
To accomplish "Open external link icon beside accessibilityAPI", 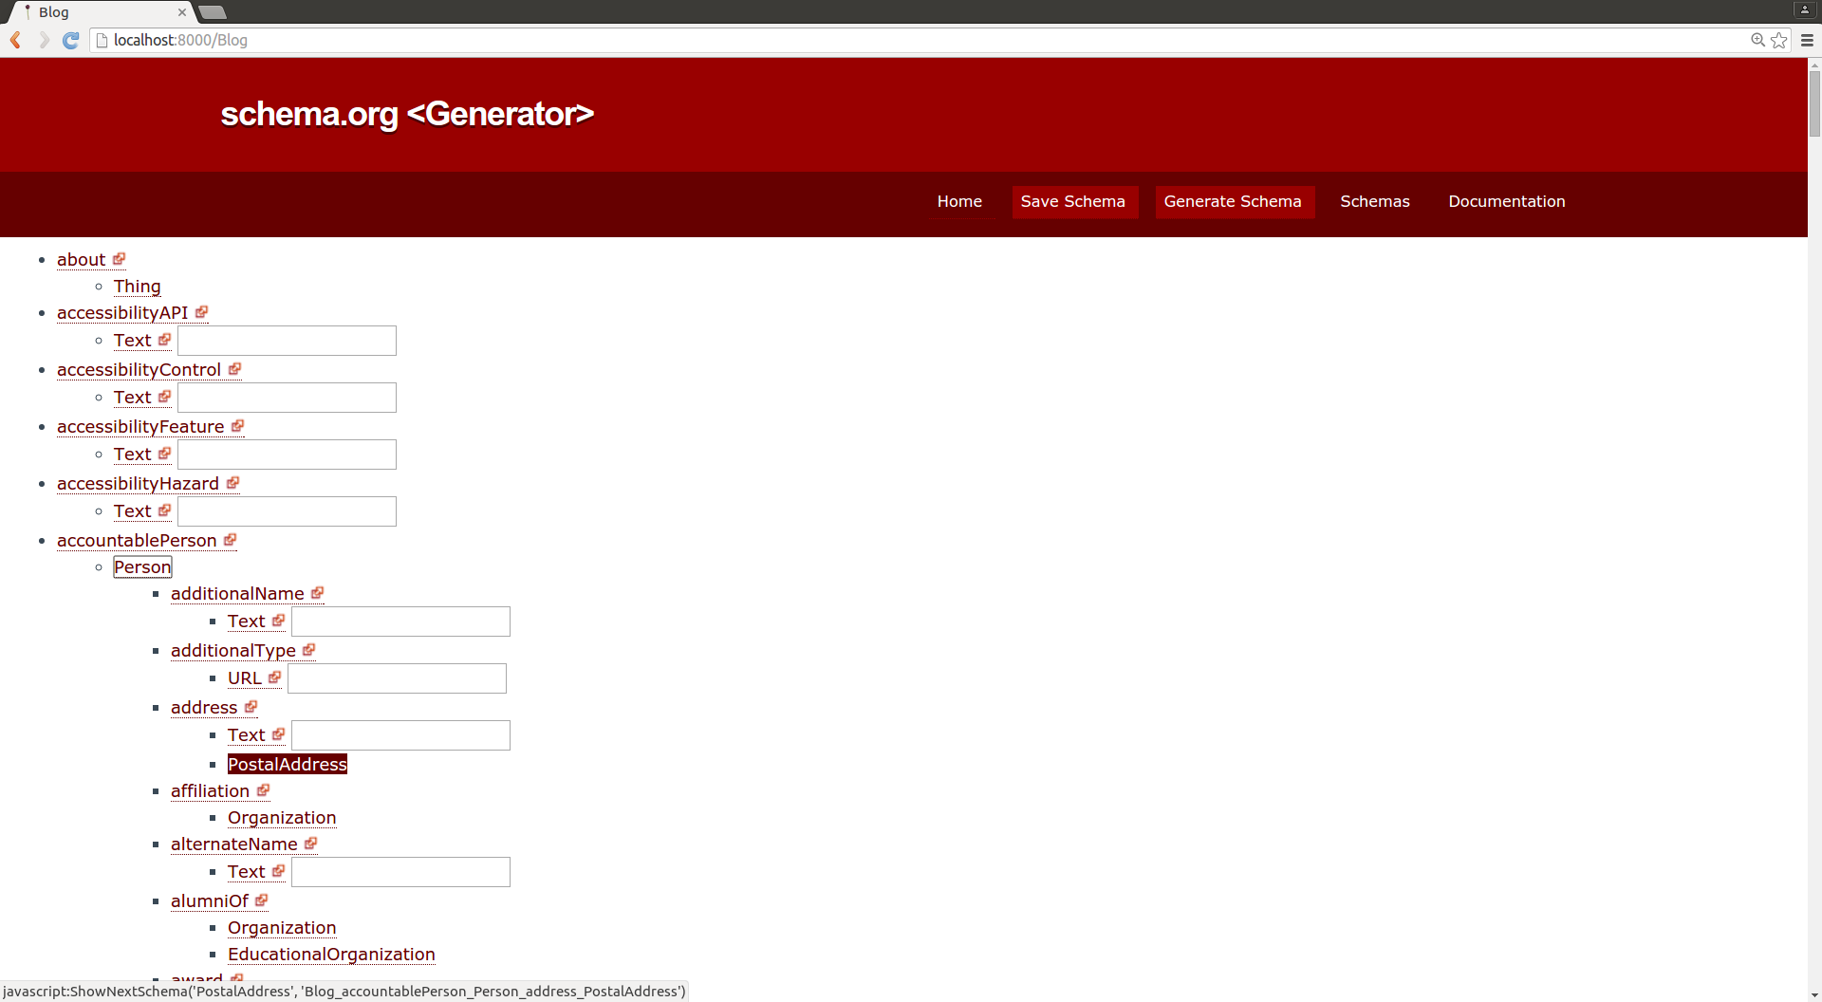I will click(x=201, y=312).
